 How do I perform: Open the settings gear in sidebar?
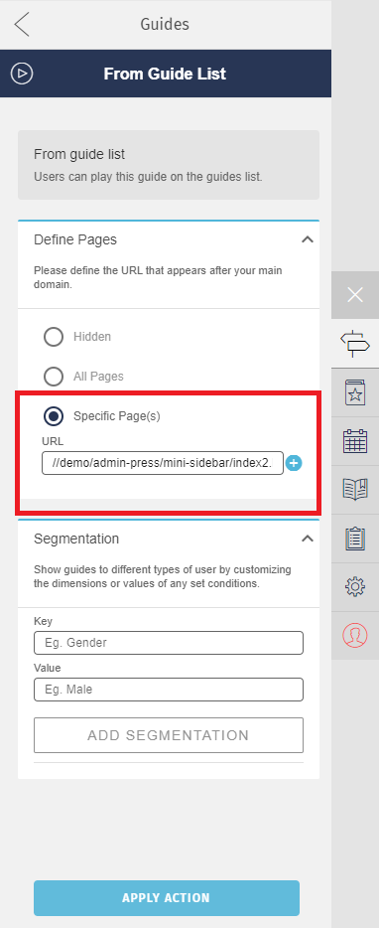point(355,586)
